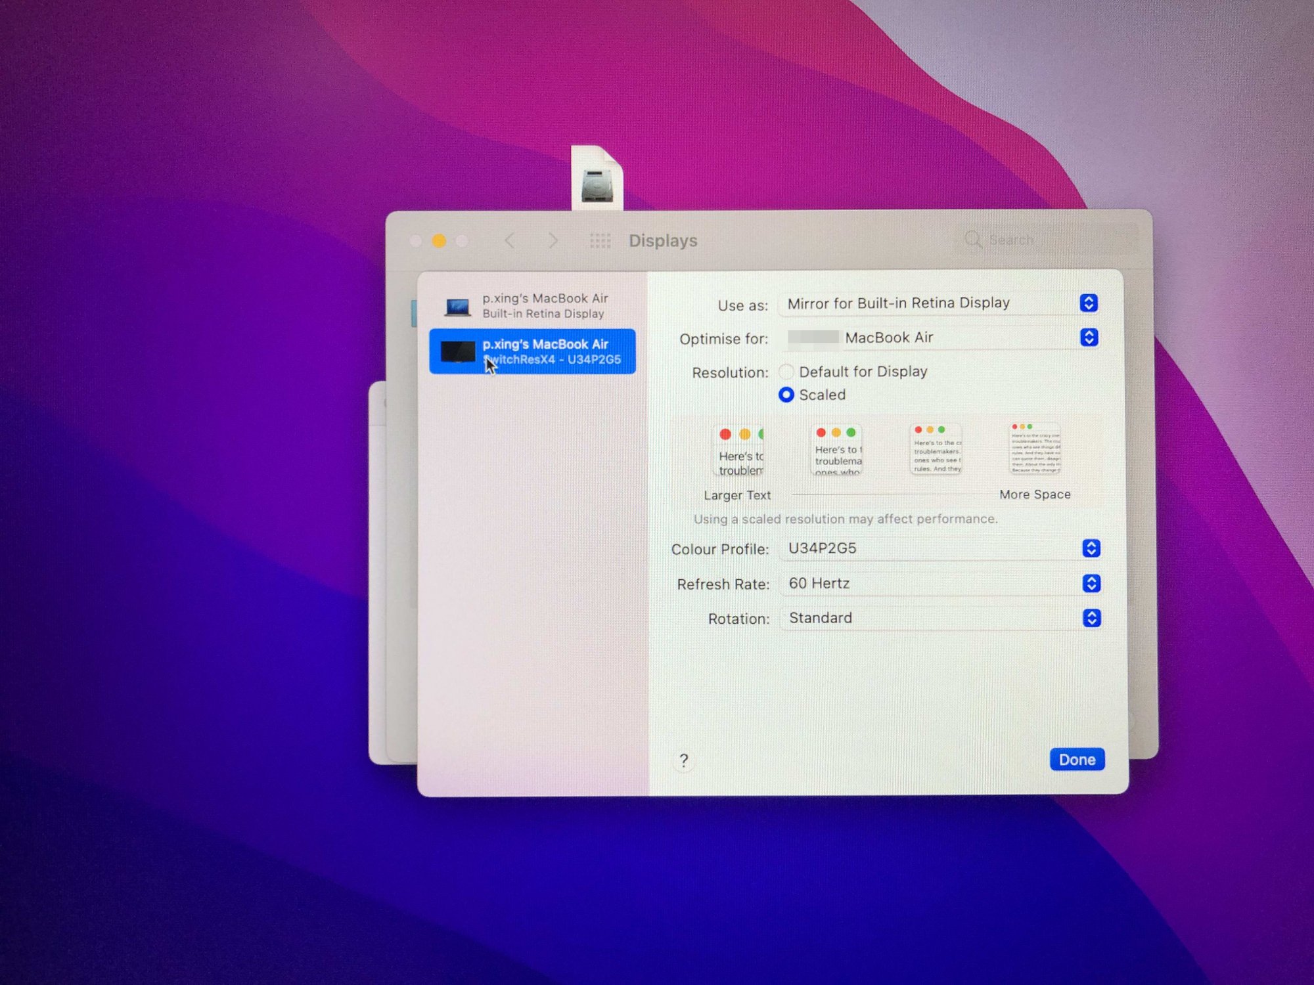Click the More Space label
This screenshot has width=1314, height=985.
(x=1035, y=494)
